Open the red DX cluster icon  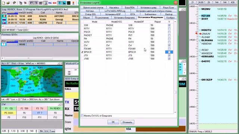pos(55,3)
